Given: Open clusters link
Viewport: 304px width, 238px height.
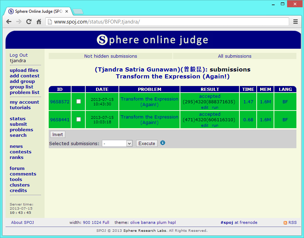Looking at the screenshot, I should (x=20, y=185).
